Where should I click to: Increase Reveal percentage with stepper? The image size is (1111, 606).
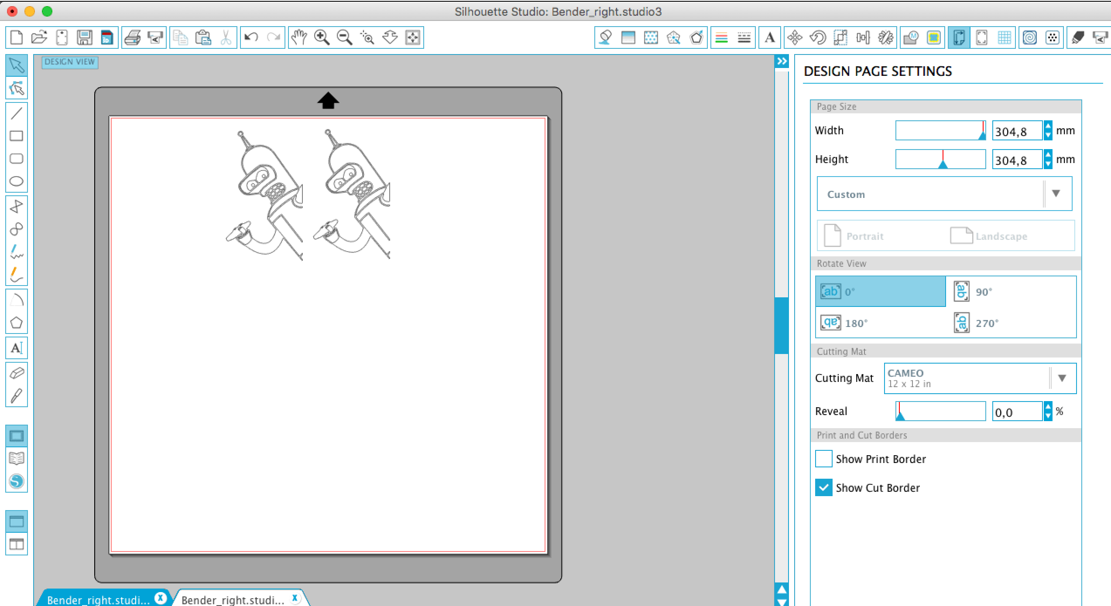1048,407
